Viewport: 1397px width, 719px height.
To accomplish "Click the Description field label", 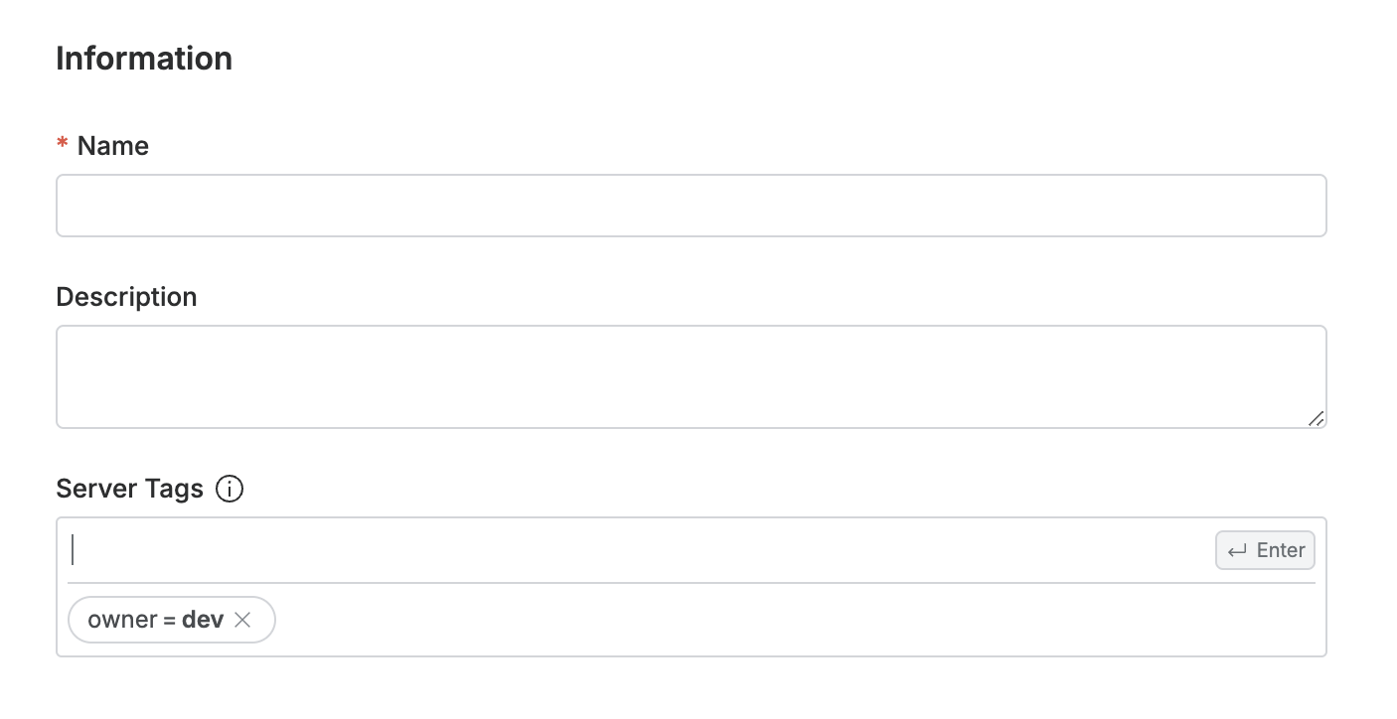I will tap(126, 297).
